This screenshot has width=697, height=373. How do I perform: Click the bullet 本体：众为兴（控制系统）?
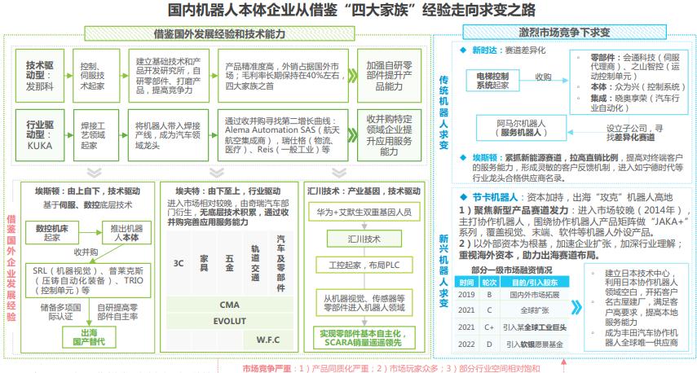(x=637, y=87)
